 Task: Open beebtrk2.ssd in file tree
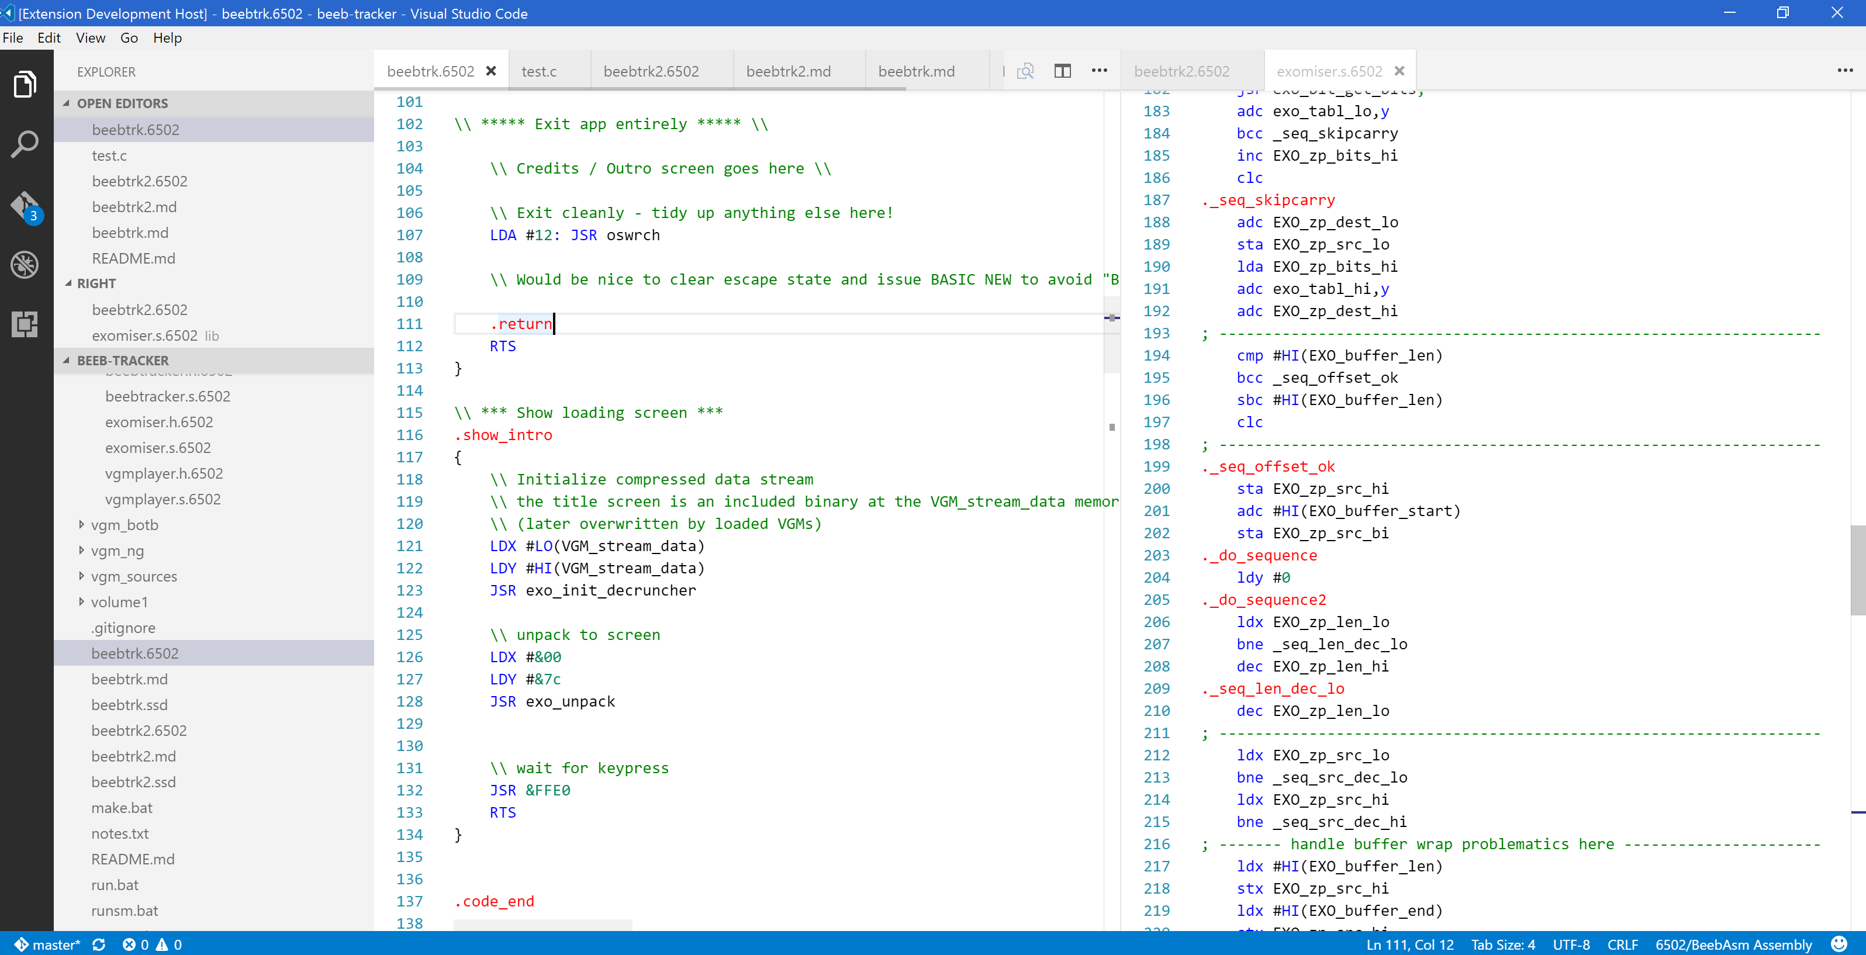(214, 782)
